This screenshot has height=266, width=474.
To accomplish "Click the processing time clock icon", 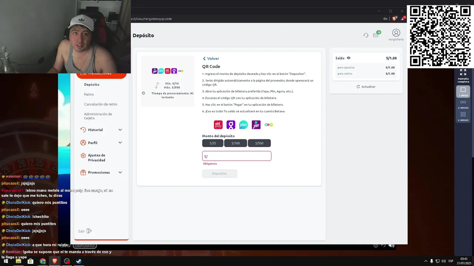I will (x=143, y=93).
